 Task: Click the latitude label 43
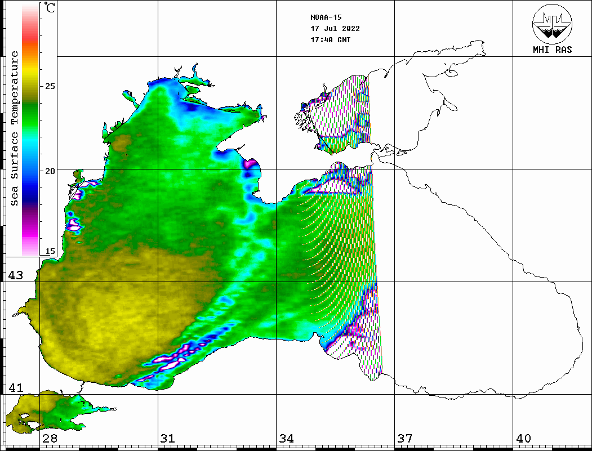point(16,275)
